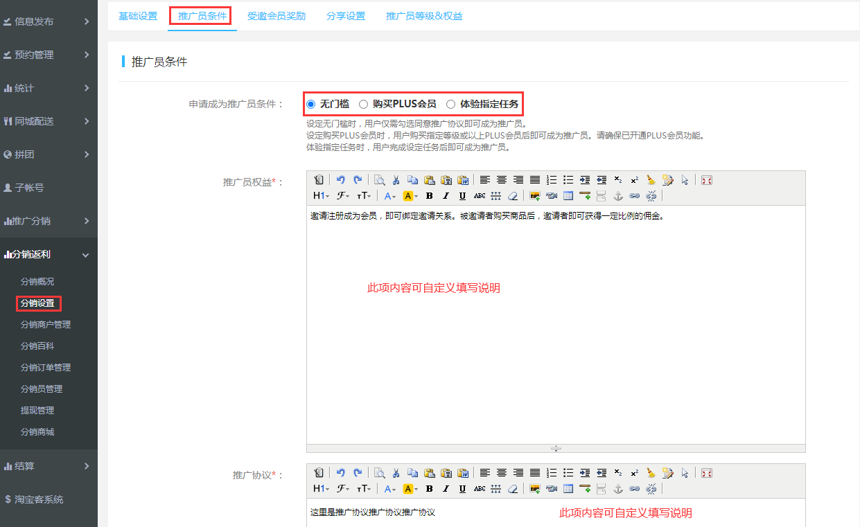The image size is (860, 527).
Task: Select the 购买PLUS会员 radio option
Action: point(364,105)
